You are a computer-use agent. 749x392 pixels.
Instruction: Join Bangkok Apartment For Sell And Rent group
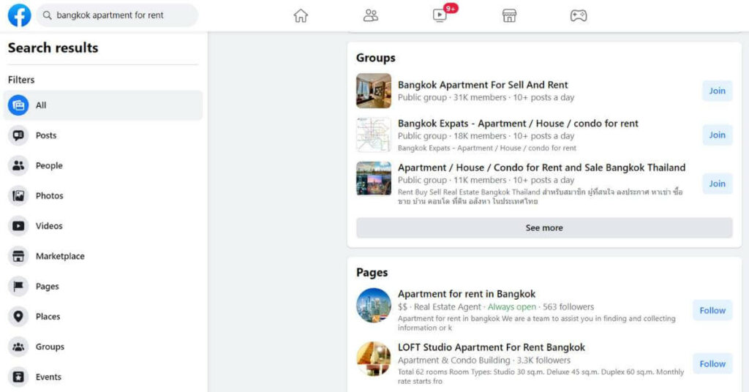pos(717,91)
